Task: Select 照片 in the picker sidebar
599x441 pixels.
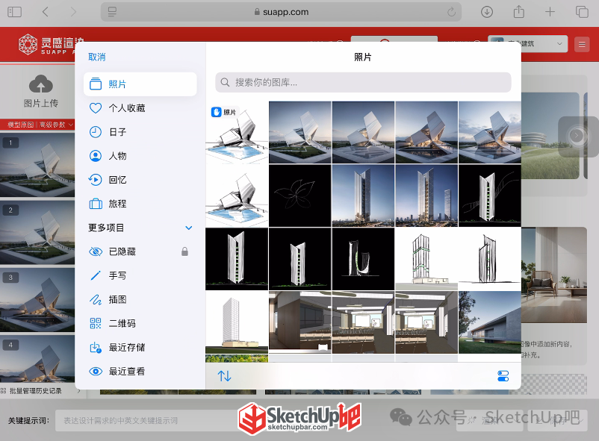Action: point(140,84)
